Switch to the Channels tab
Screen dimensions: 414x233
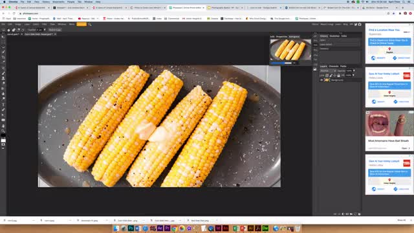pyautogui.click(x=334, y=66)
